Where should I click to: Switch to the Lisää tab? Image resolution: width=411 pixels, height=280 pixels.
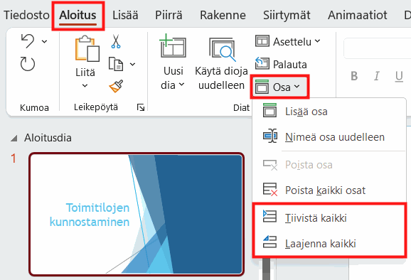click(x=125, y=15)
